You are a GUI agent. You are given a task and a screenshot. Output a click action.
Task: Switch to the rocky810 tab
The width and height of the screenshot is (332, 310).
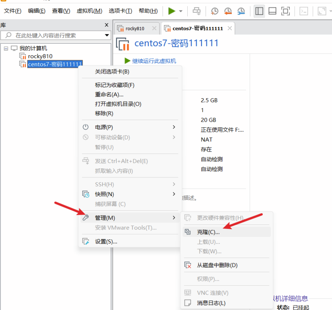point(135,28)
